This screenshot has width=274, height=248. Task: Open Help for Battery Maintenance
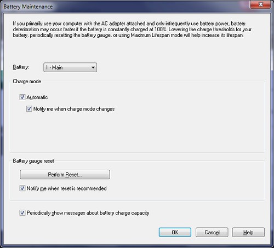click(x=248, y=232)
